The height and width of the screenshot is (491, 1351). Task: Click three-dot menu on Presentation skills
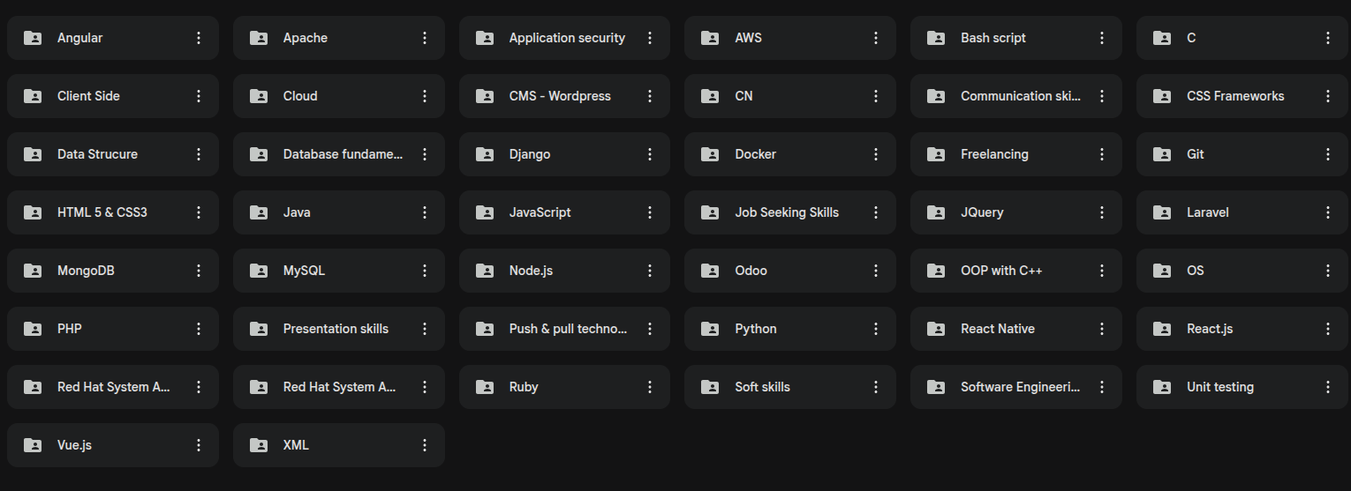pos(425,329)
